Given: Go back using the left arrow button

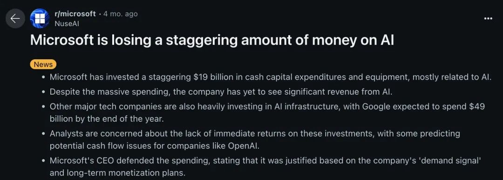Looking at the screenshot, I should pos(15,18).
